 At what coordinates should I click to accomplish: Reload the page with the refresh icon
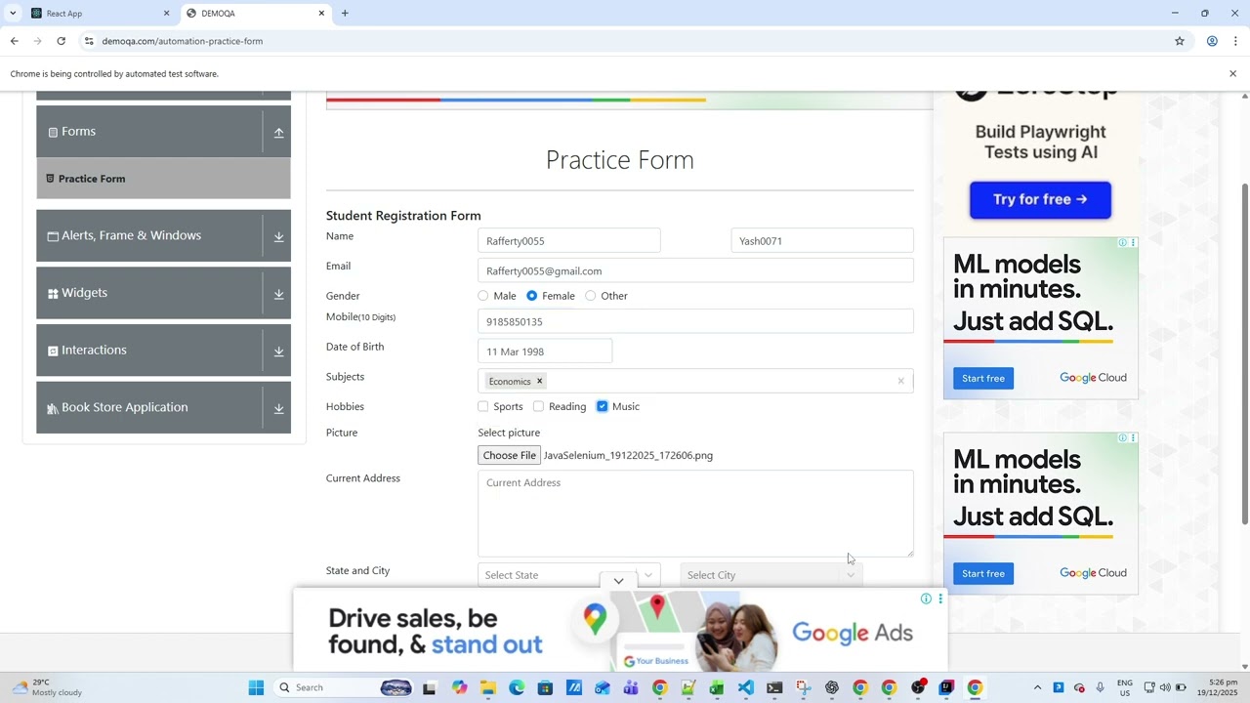tap(61, 41)
